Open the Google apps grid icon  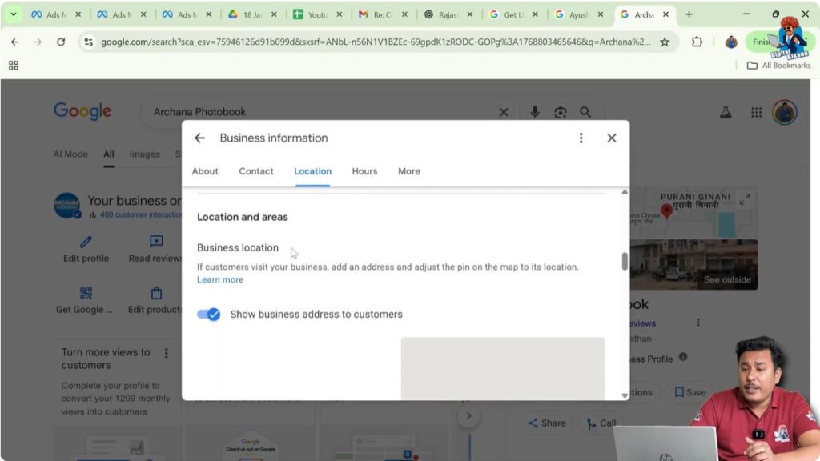coord(756,112)
